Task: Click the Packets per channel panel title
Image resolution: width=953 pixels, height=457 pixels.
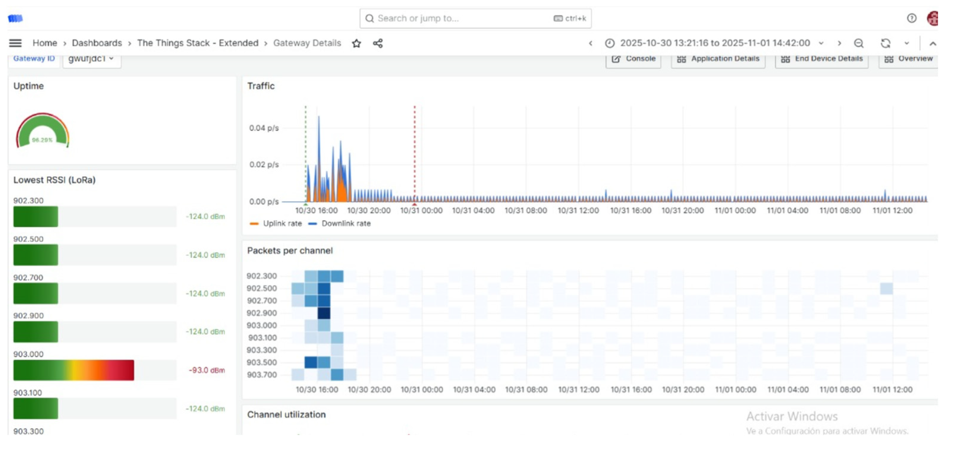Action: point(290,251)
